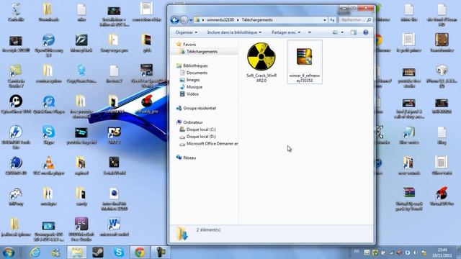
Task: Select the WinRAR archive icon on desktop
Action: click(409, 199)
